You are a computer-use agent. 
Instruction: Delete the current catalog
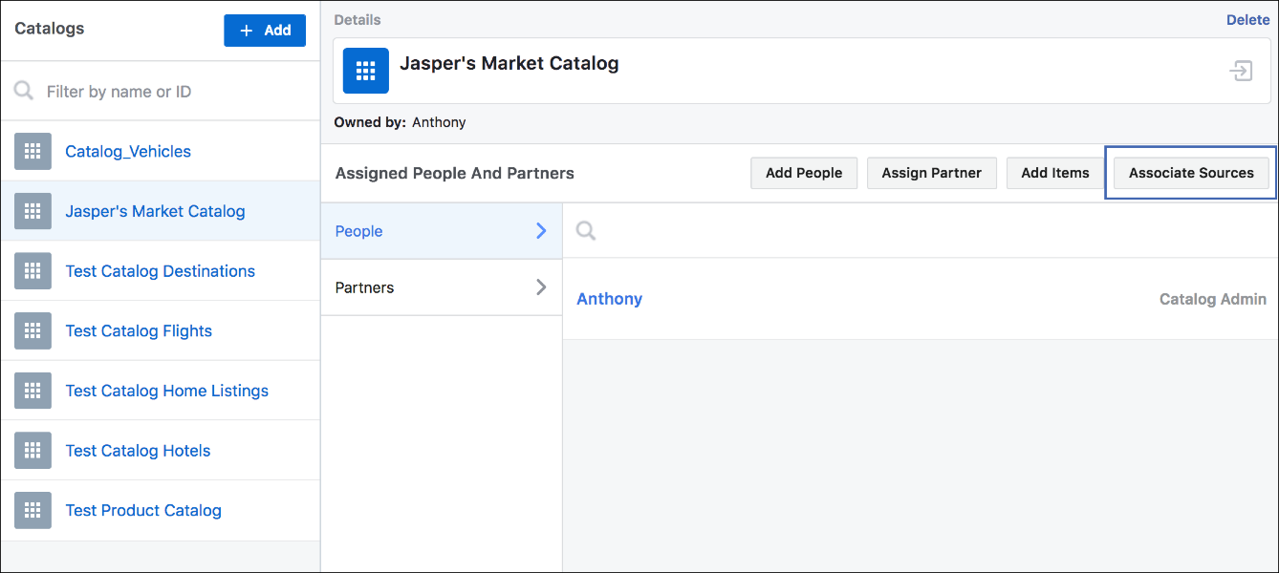[1247, 20]
